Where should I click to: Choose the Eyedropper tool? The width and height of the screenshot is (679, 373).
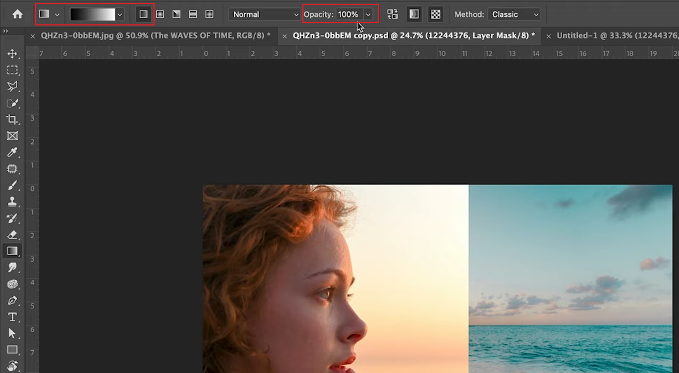13,152
